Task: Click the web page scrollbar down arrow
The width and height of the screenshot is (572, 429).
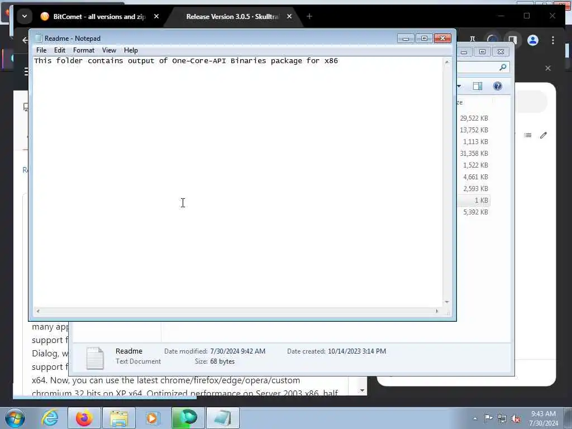Action: coord(362,390)
